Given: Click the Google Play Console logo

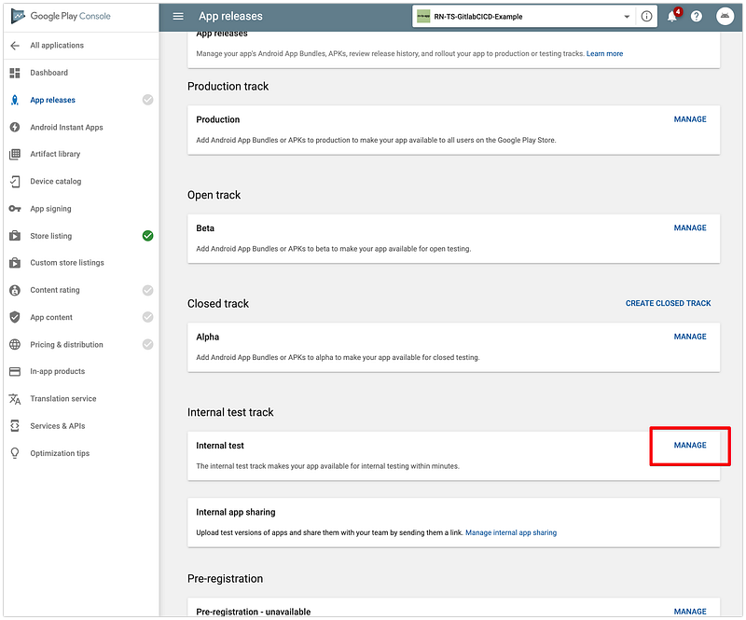Looking at the screenshot, I should [x=61, y=16].
